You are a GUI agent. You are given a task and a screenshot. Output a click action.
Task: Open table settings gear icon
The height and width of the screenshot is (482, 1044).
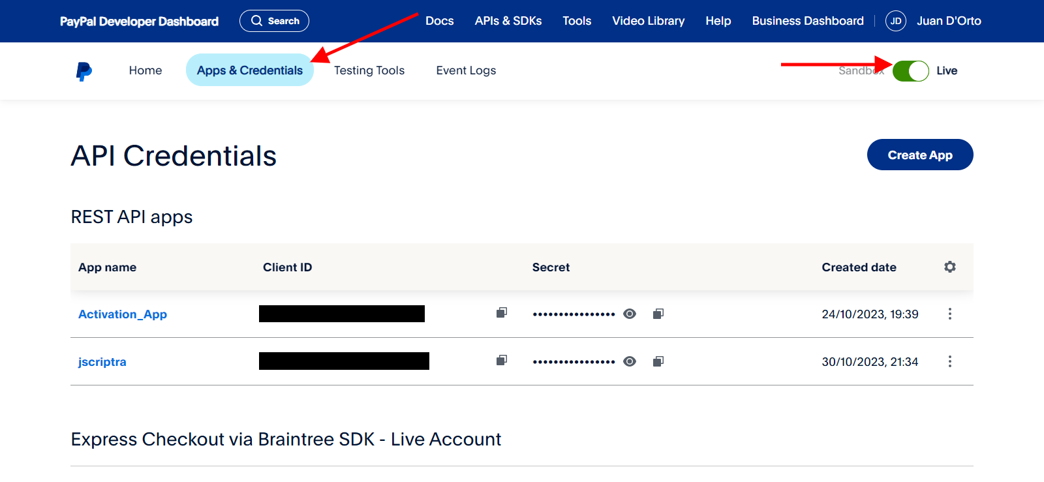pyautogui.click(x=949, y=267)
